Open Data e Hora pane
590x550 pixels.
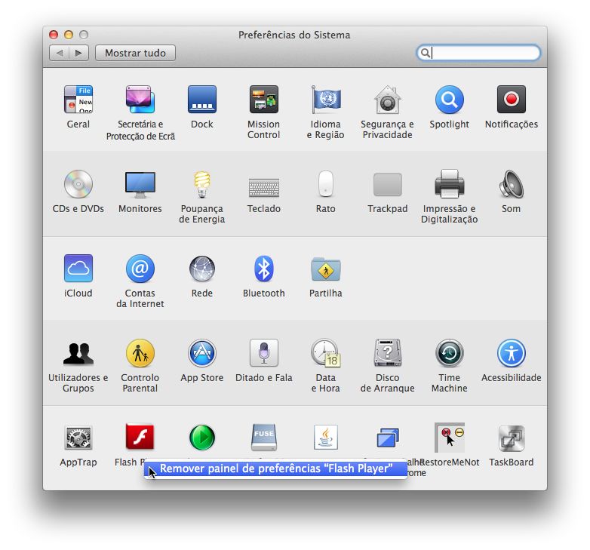[325, 353]
